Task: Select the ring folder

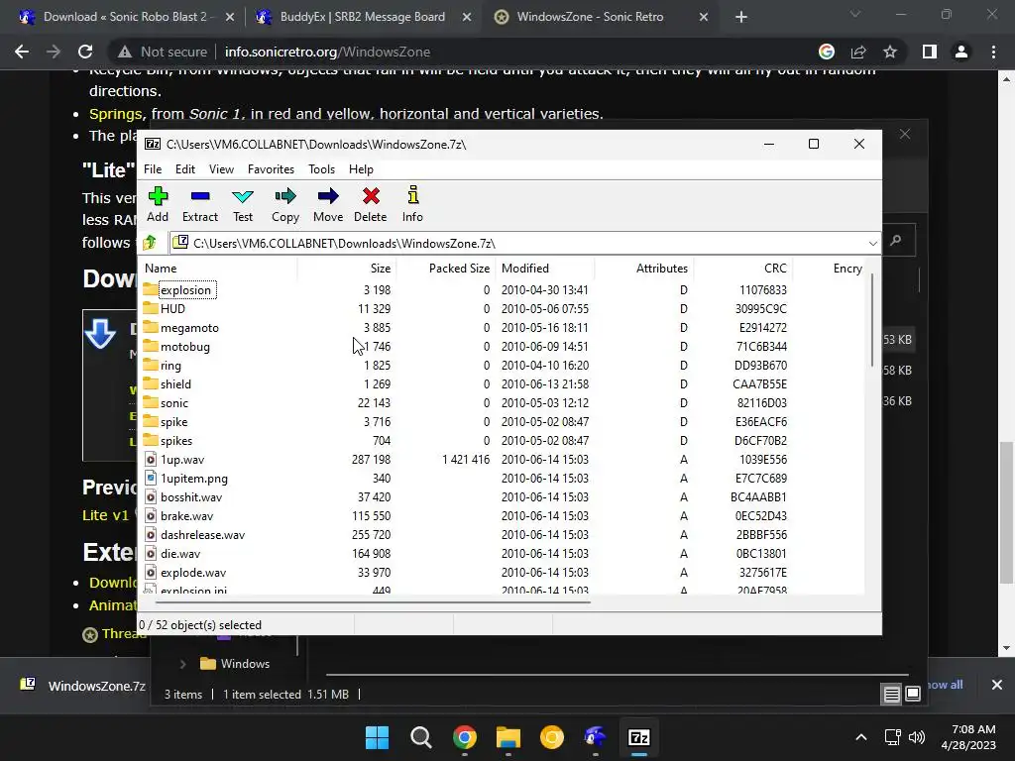Action: pos(170,365)
